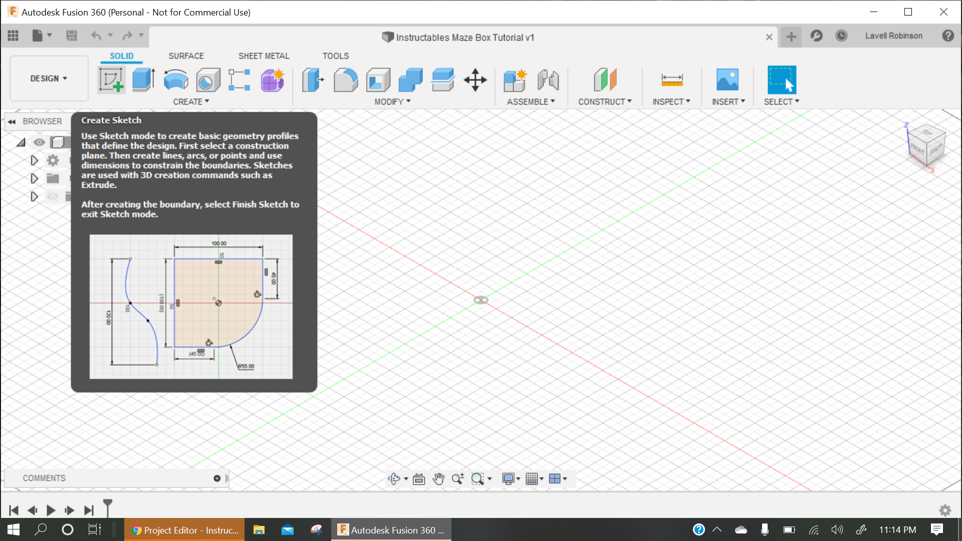This screenshot has width=962, height=541.
Task: Select the Revolve tool
Action: click(x=176, y=80)
